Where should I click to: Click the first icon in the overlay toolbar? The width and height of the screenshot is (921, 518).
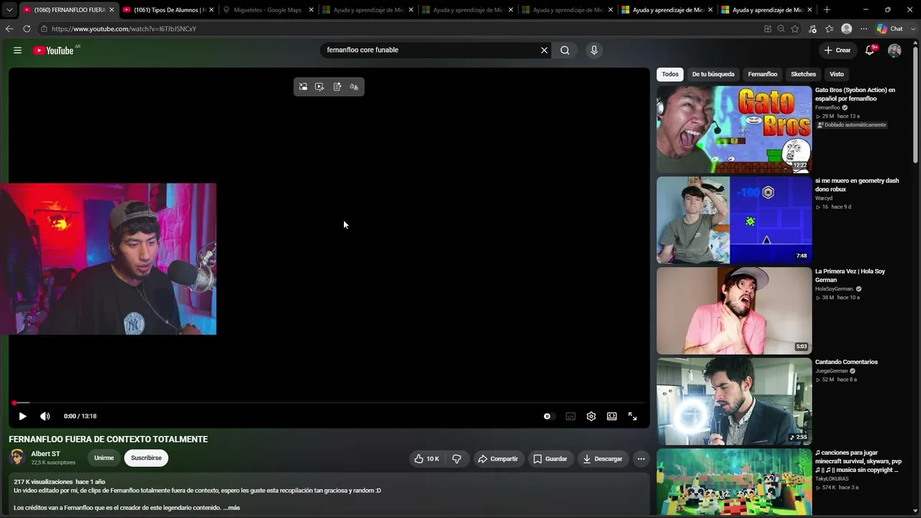pyautogui.click(x=303, y=87)
